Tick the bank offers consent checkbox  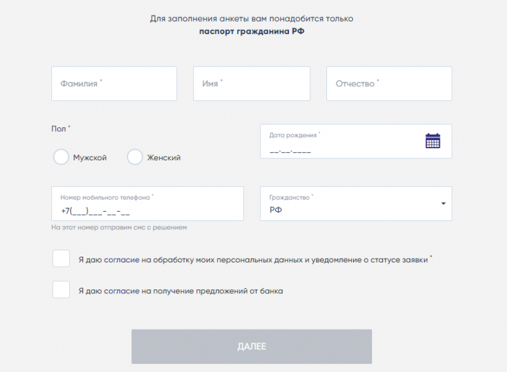tap(61, 289)
